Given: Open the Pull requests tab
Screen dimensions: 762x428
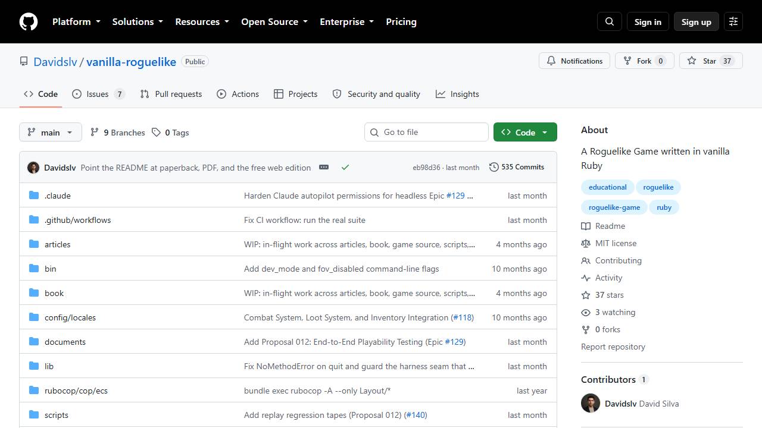Looking at the screenshot, I should (x=171, y=94).
